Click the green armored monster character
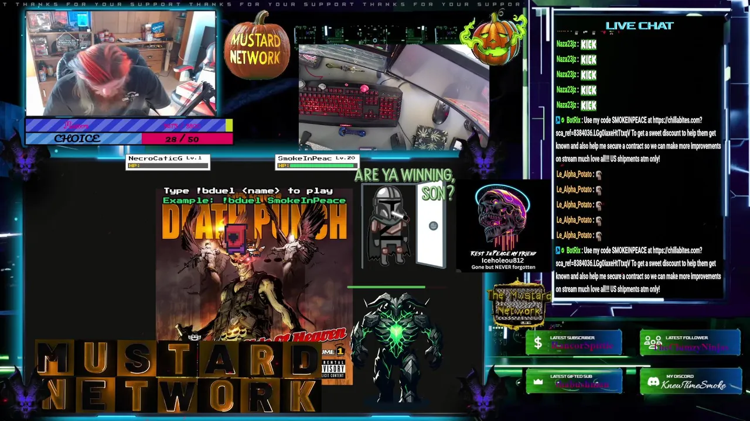Screen dimensions: 750x421 (x=396, y=347)
